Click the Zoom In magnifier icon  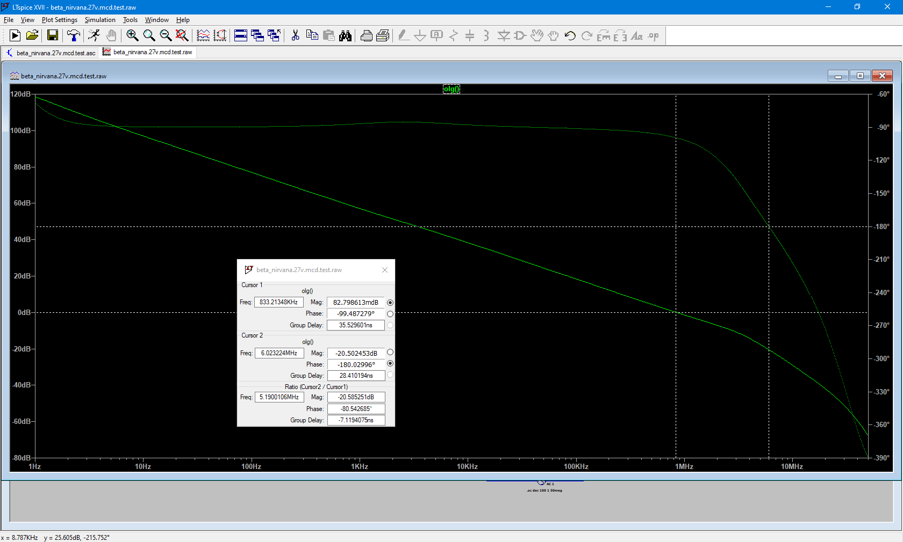(132, 35)
